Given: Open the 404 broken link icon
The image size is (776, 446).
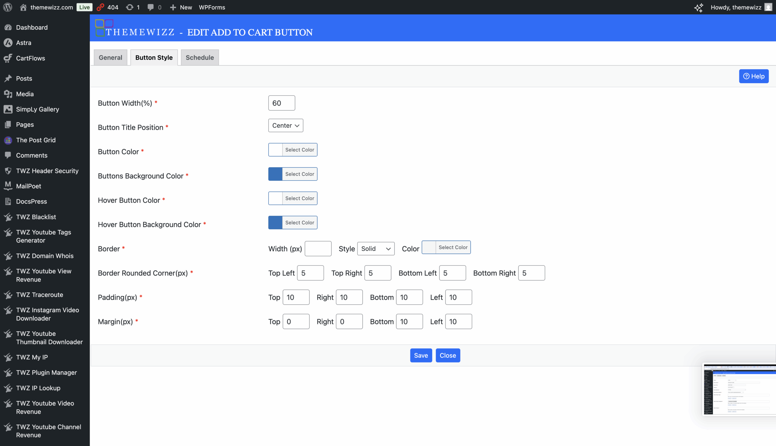Looking at the screenshot, I should pyautogui.click(x=100, y=7).
